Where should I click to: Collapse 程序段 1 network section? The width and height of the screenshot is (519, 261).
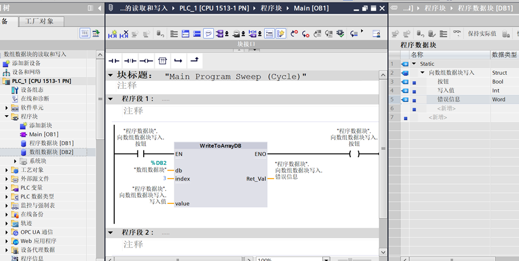click(110, 99)
